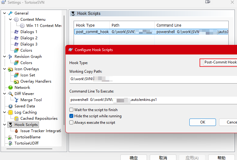Click the TortoiseBlame icon

11,137
